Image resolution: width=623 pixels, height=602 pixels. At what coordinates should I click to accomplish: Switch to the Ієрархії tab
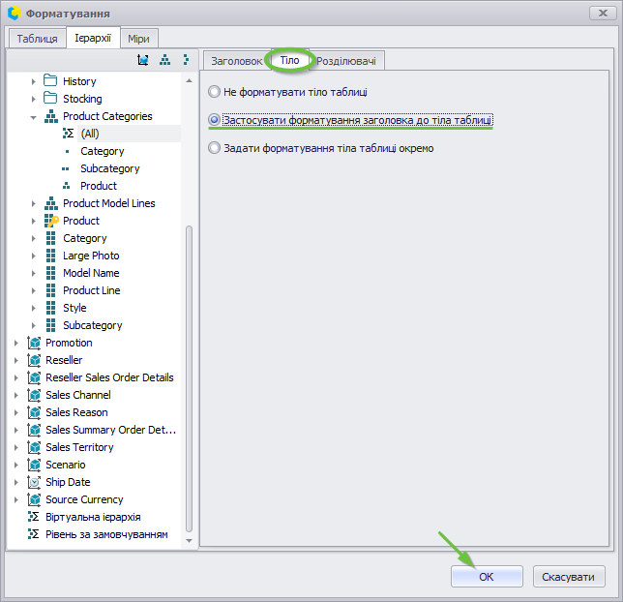pyautogui.click(x=93, y=38)
